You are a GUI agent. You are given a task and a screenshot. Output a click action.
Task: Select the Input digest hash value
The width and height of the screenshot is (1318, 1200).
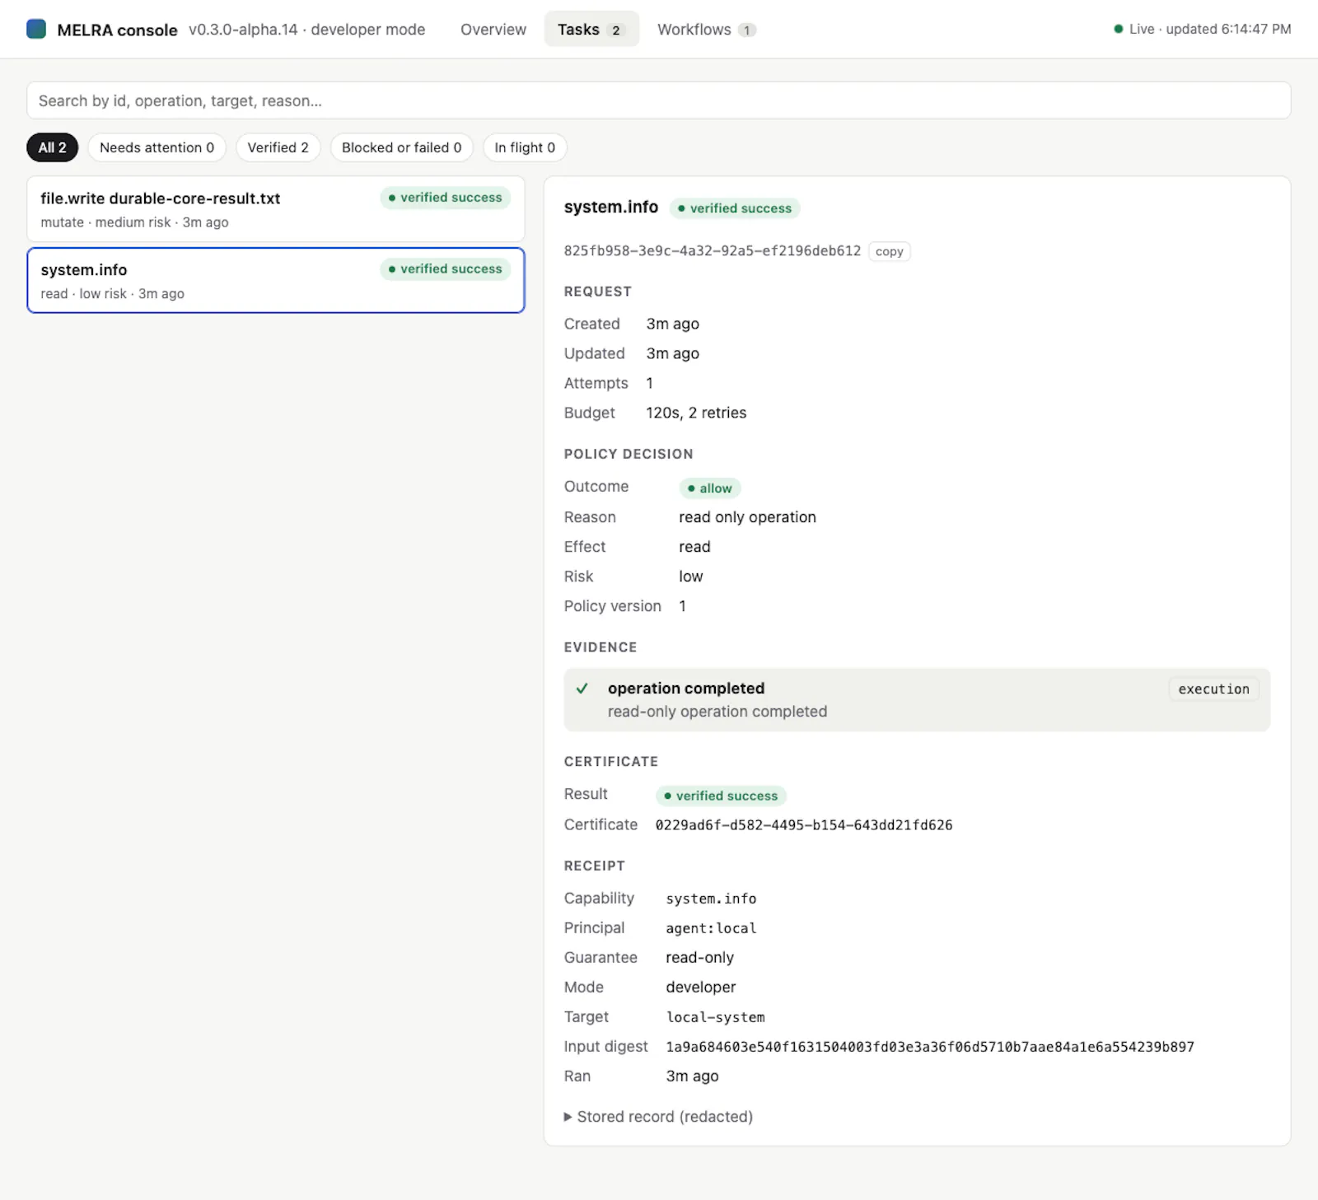[x=930, y=1047]
